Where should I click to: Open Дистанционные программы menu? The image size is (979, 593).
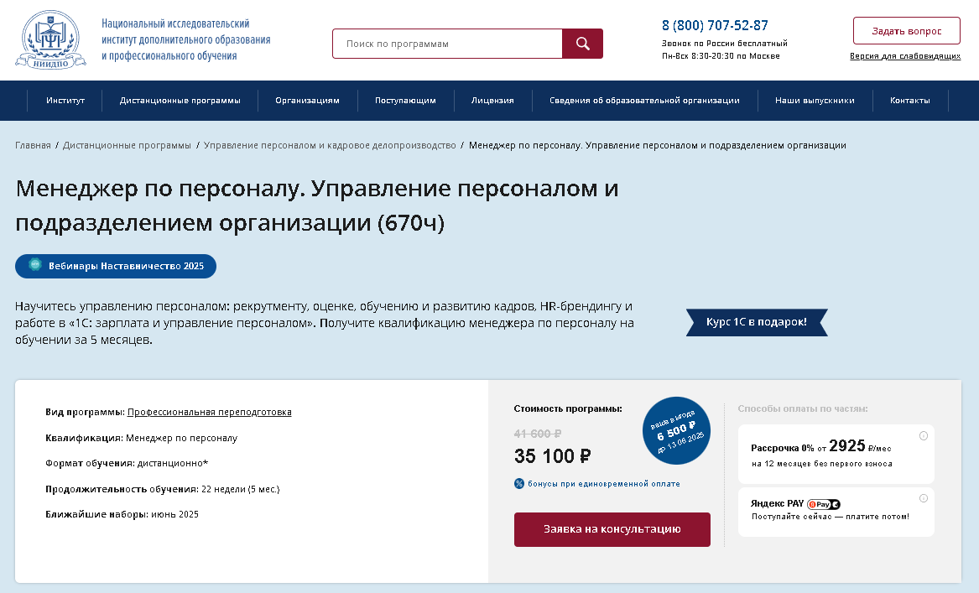(x=180, y=101)
